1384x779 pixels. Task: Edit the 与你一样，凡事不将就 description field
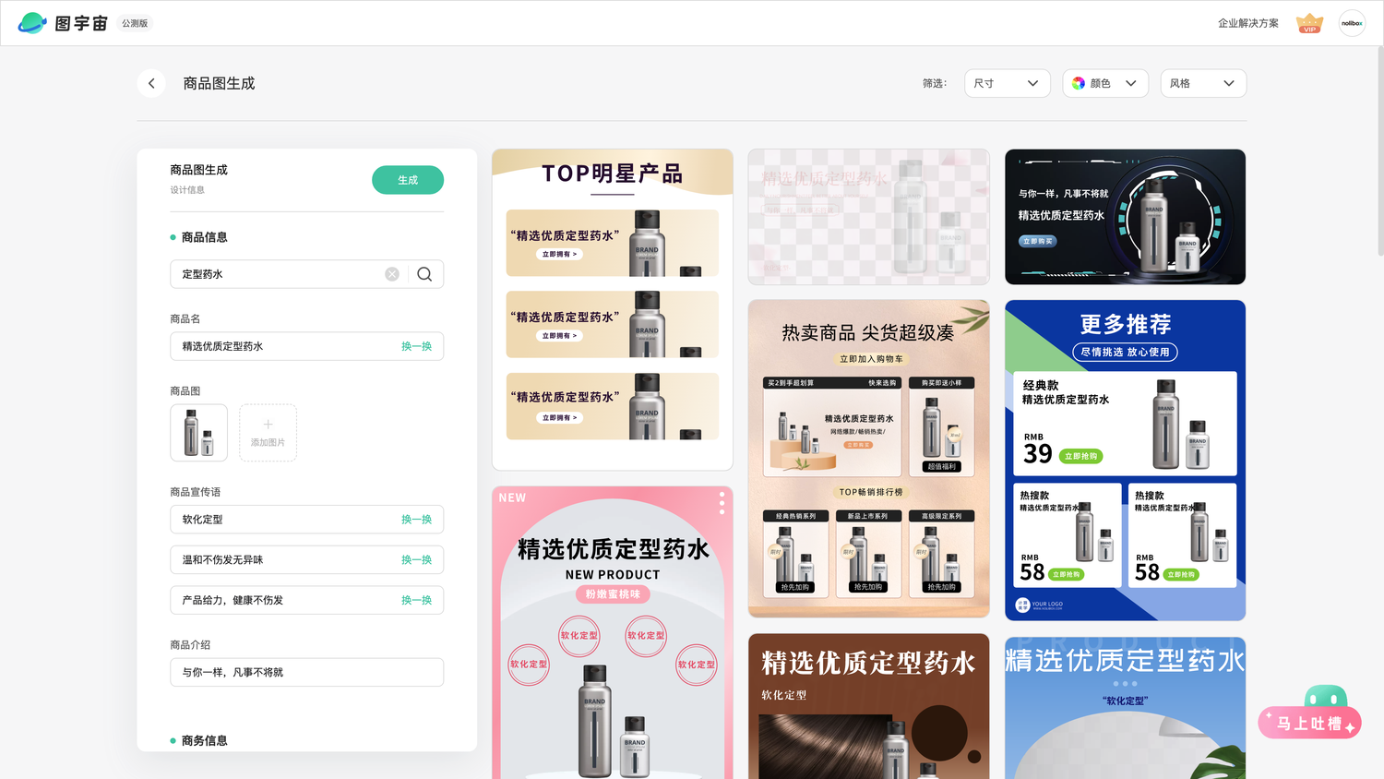tap(307, 672)
